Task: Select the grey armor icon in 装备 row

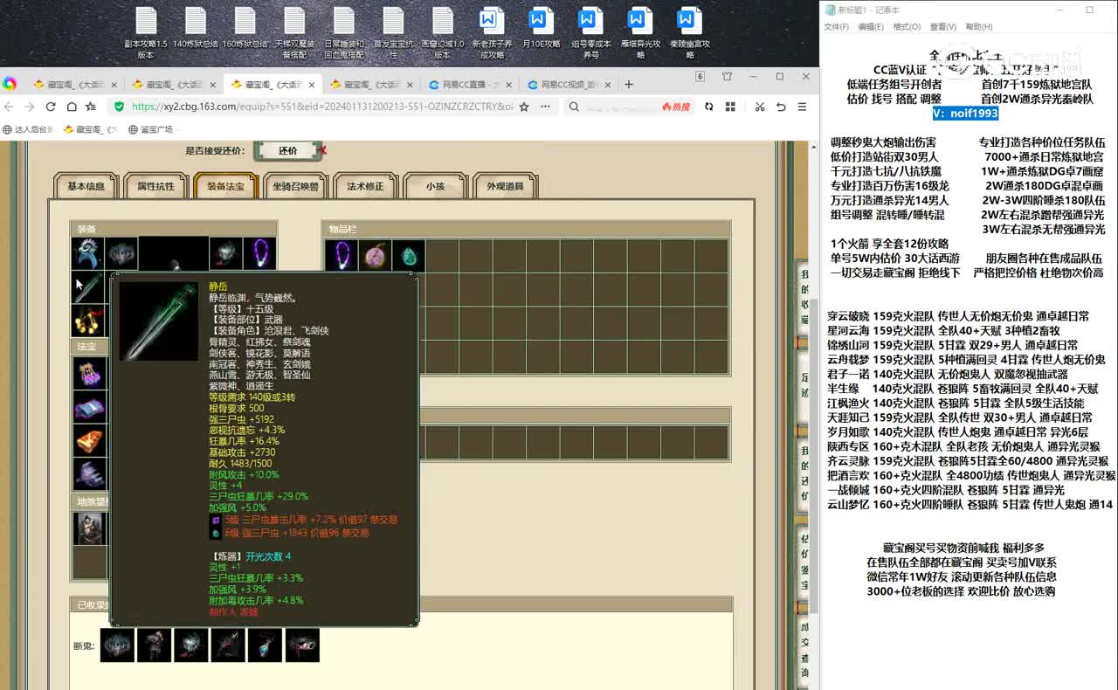Action: 122,254
